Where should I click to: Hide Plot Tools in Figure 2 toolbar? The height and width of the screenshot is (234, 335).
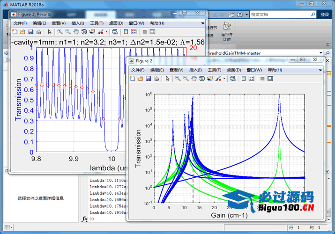[262, 79]
